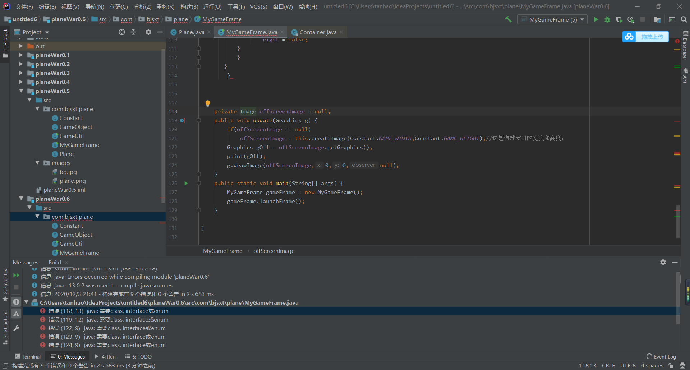
Task: Click CRLF line separator in status bar
Action: point(608,366)
